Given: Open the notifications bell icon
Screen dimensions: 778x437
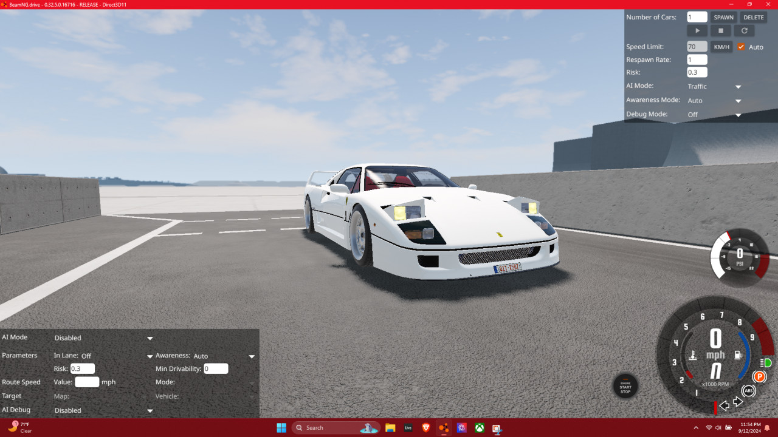Looking at the screenshot, I should 768,428.
